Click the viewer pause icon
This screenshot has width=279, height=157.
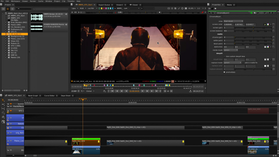point(186,9)
